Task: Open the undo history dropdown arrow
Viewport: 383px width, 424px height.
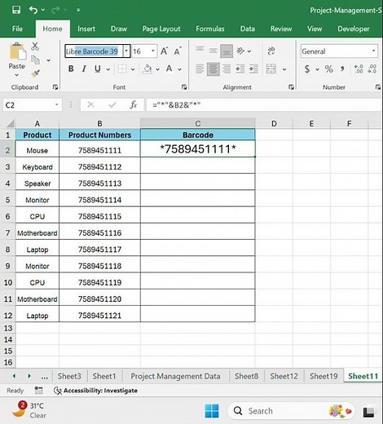Action: coord(43,10)
